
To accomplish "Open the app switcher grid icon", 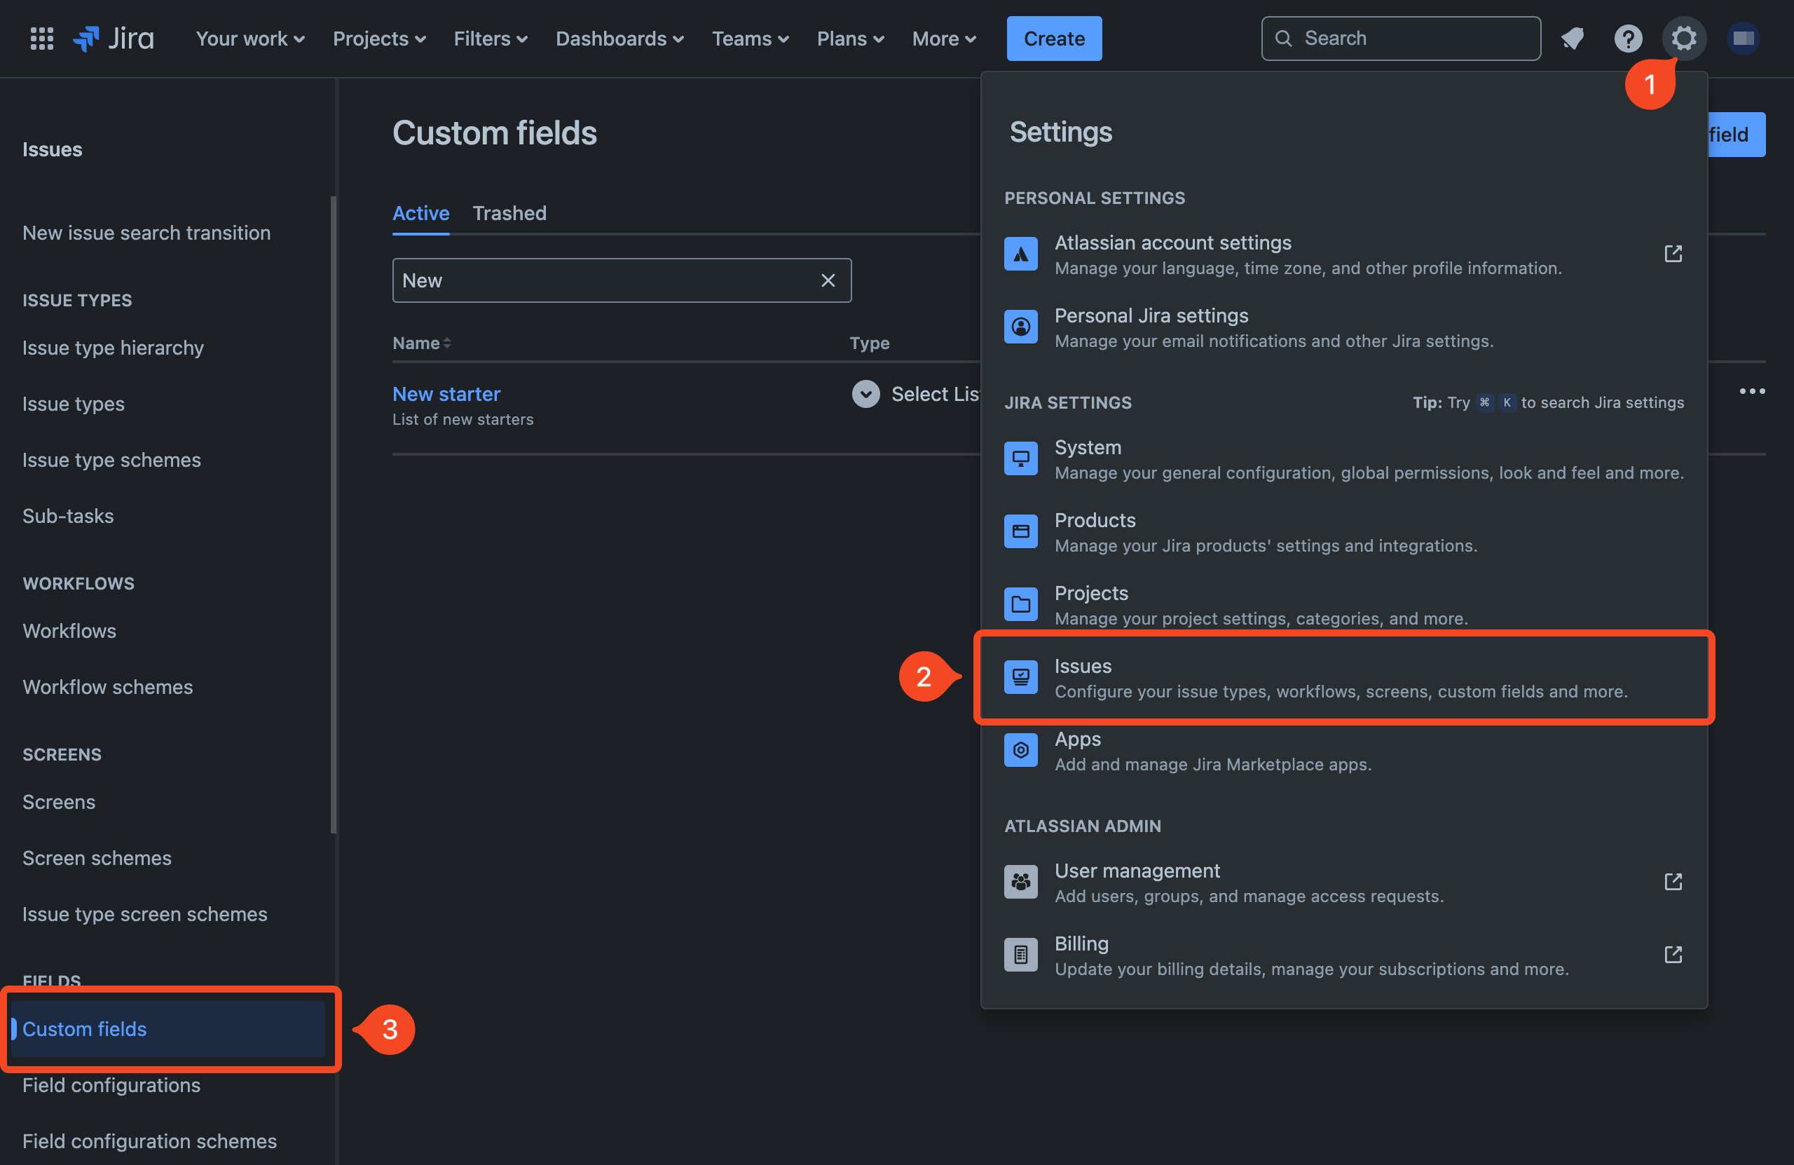I will click(x=41, y=39).
